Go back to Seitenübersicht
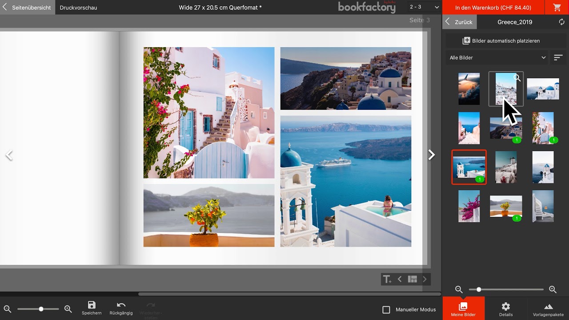Screen dimensions: 569x320 click(27, 8)
